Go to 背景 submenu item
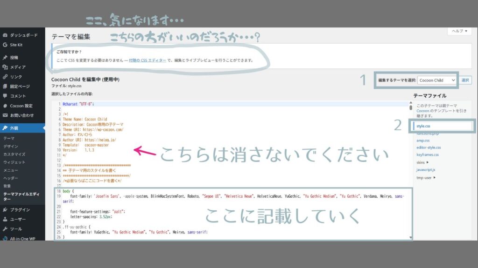The image size is (478, 268). pos(7,186)
